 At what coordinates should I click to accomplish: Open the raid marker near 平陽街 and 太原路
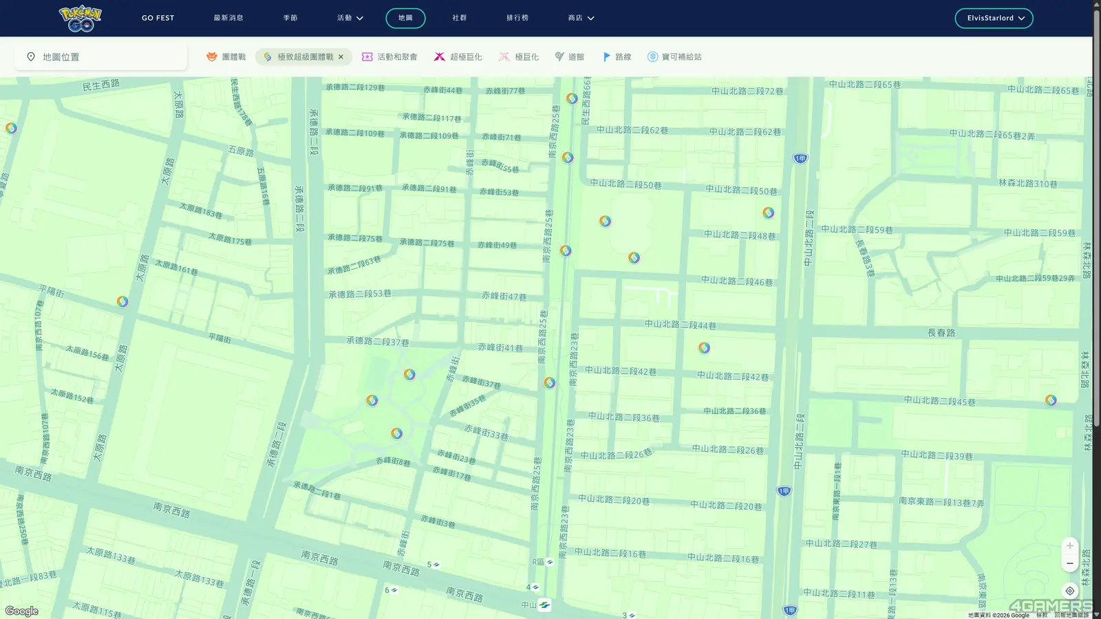point(122,301)
